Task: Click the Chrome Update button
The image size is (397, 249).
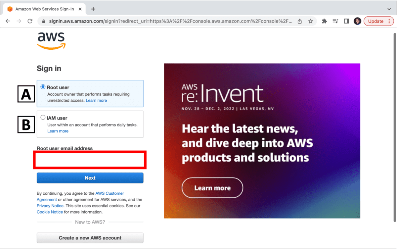Action: click(379, 21)
